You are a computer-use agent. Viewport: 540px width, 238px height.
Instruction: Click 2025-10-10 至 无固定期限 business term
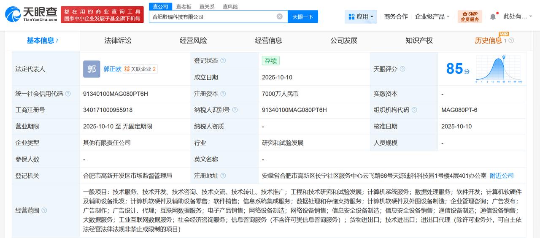point(118,126)
